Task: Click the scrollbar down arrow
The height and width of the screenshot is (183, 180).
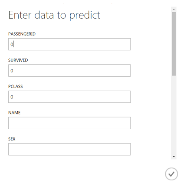Action: click(174, 157)
